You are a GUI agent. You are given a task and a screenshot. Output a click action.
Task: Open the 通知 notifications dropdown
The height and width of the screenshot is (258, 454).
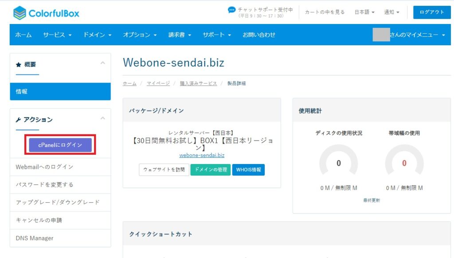392,12
